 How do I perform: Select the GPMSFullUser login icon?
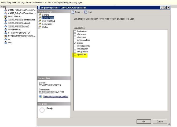point(6,29)
